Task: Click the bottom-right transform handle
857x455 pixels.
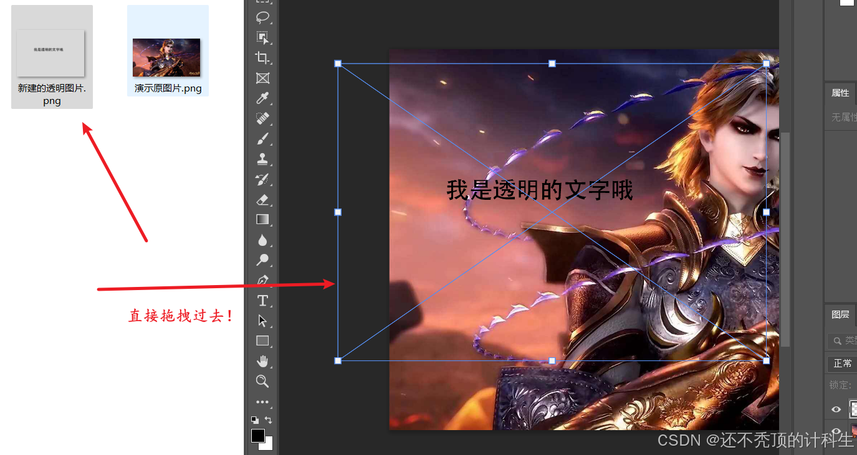Action: pyautogui.click(x=767, y=360)
